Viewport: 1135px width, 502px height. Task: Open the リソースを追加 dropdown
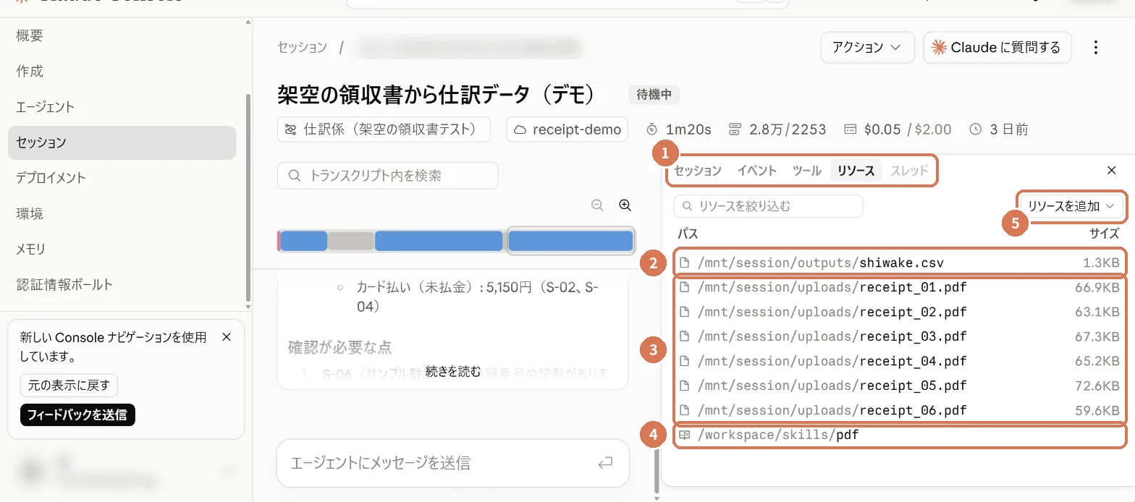1071,206
